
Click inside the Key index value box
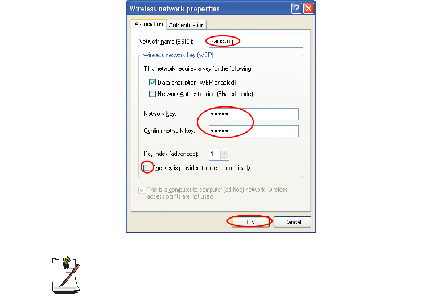(x=215, y=154)
